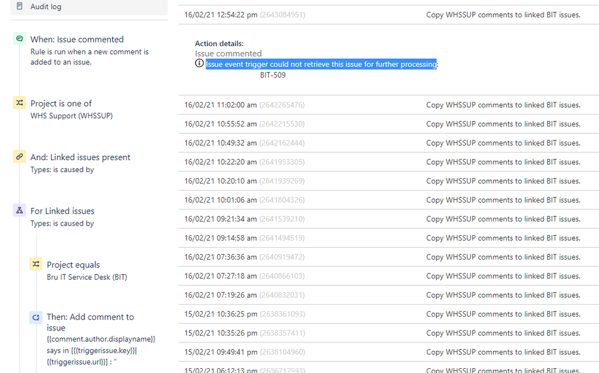Expand the 16/02/21 10:49:32 am log entry
Image resolution: width=599 pixels, height=373 pixels.
(389, 143)
